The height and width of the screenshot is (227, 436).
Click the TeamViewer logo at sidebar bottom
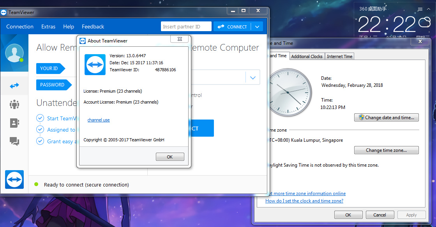click(x=14, y=179)
